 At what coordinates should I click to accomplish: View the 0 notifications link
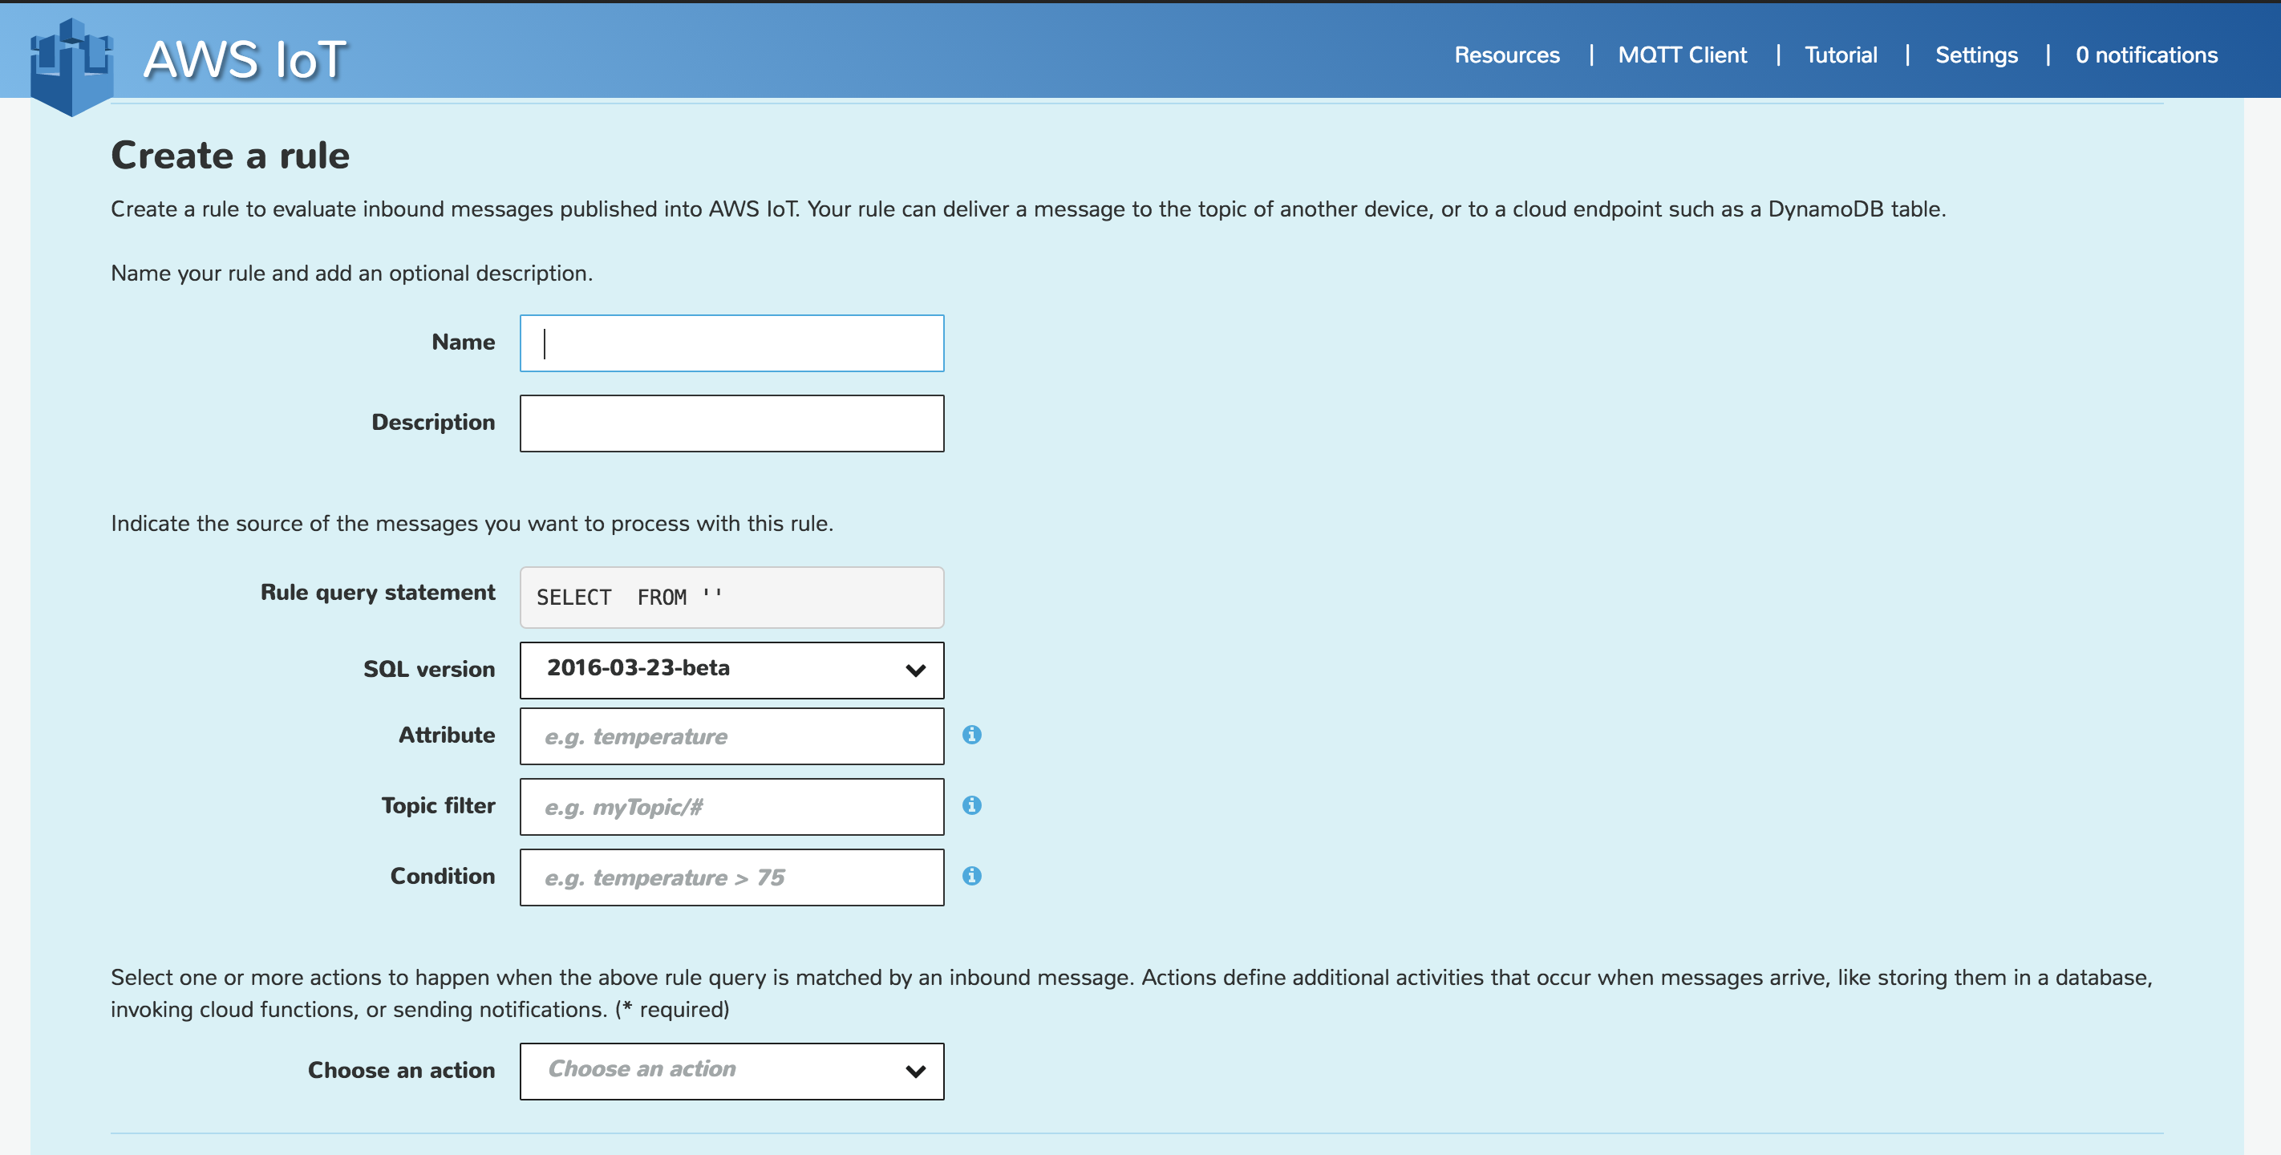[2145, 55]
